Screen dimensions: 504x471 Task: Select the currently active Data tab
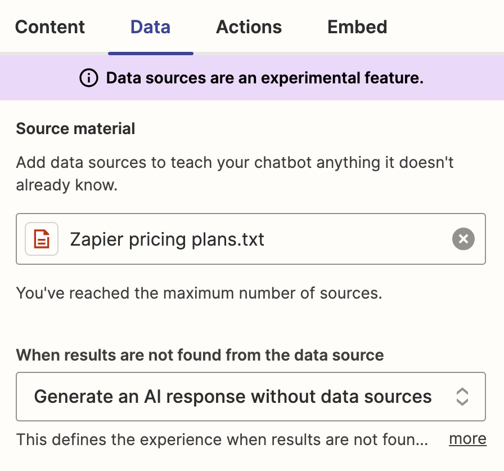tap(150, 26)
